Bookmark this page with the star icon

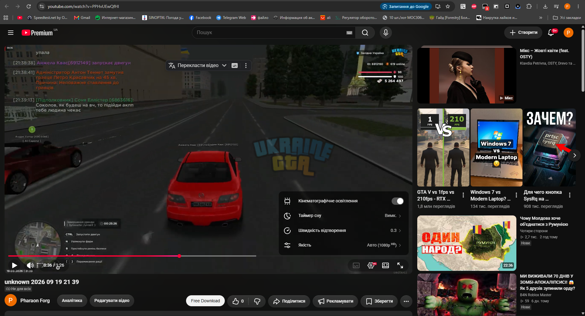[448, 6]
